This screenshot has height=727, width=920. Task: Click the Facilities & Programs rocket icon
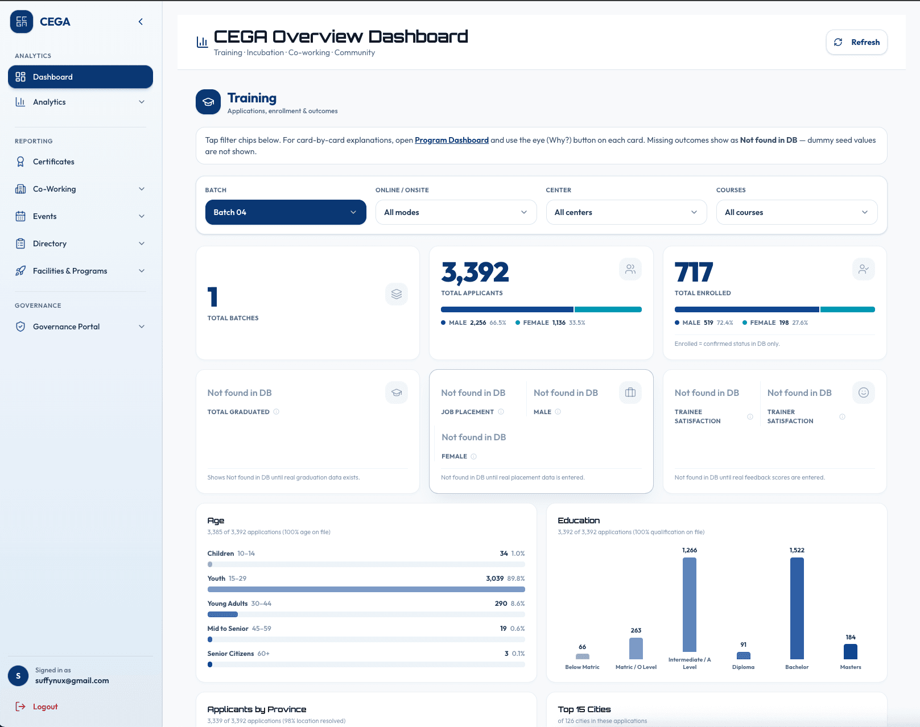20,271
